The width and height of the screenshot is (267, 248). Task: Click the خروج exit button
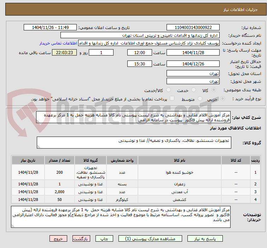coord(58,239)
